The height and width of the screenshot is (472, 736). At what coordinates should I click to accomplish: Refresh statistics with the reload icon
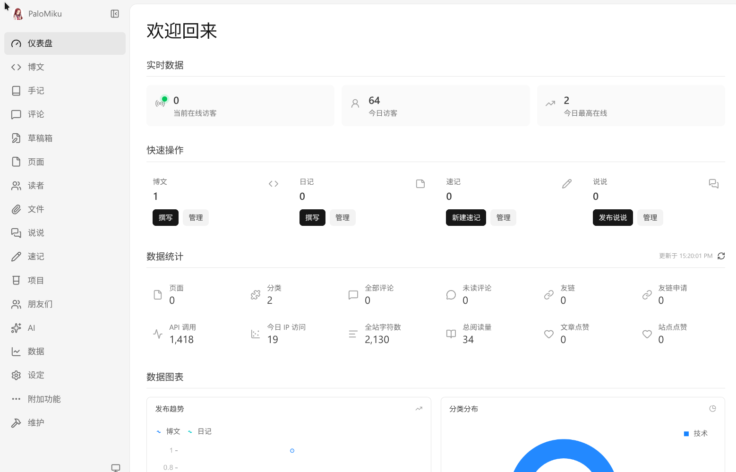tap(721, 256)
